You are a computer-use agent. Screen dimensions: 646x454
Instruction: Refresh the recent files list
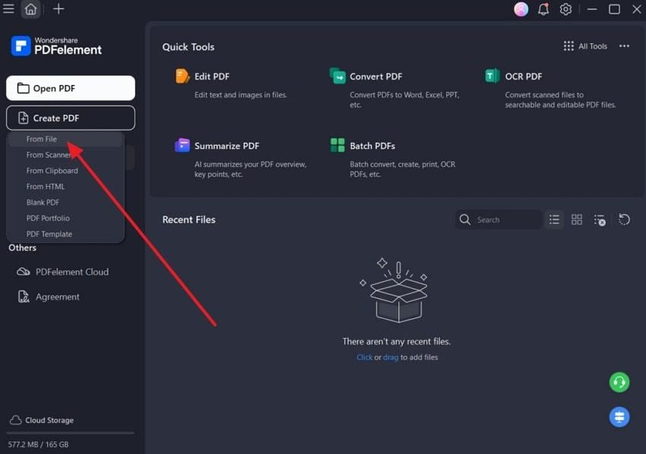click(624, 219)
